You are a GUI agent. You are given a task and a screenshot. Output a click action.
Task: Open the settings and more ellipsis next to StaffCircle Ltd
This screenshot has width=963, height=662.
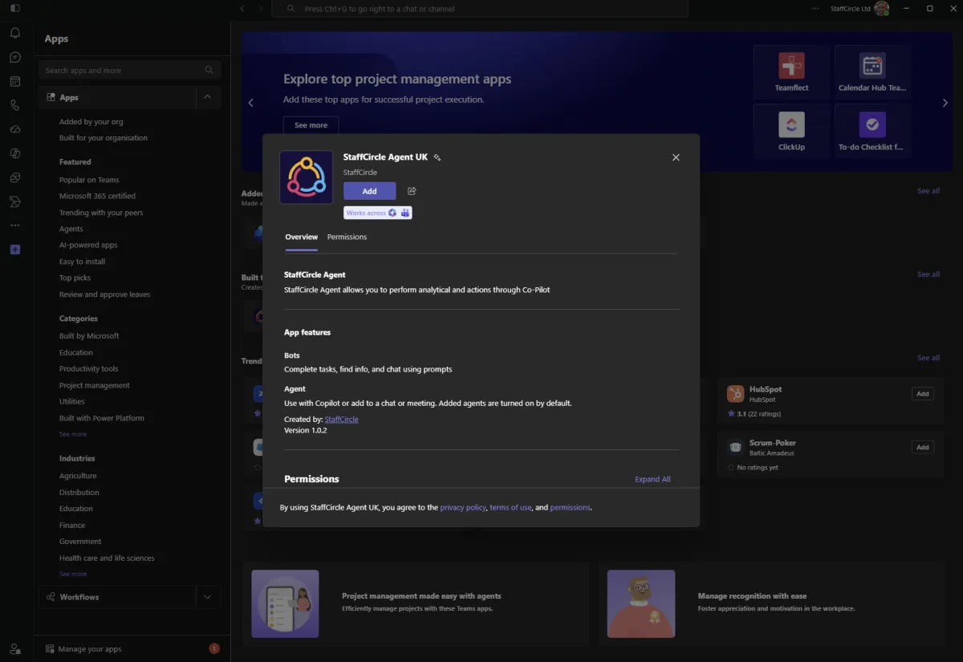(x=815, y=8)
